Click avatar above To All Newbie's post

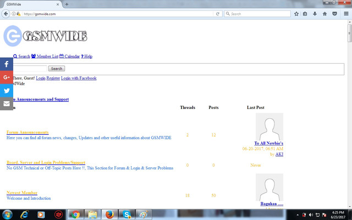pos(269,127)
